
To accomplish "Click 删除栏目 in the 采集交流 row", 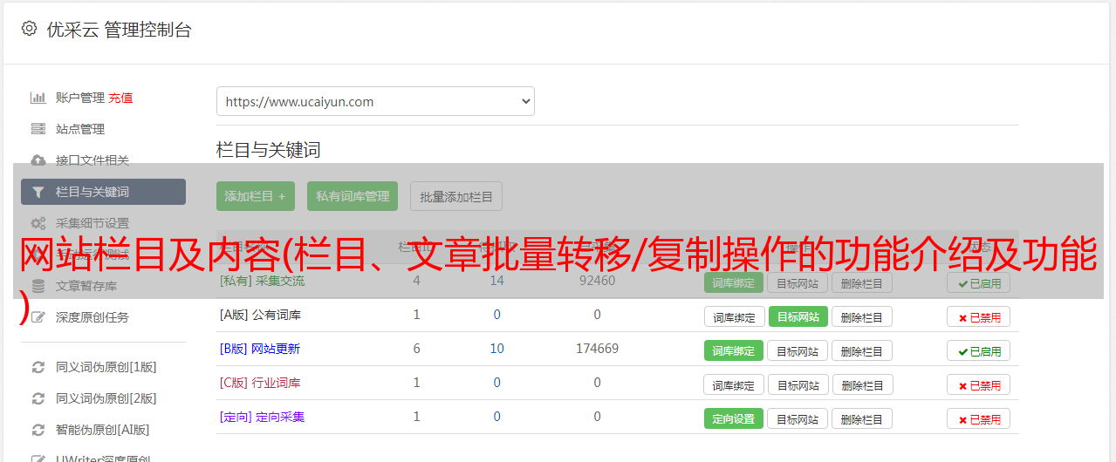I will [862, 282].
